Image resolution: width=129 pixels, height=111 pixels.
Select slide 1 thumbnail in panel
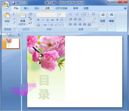tap(13, 43)
